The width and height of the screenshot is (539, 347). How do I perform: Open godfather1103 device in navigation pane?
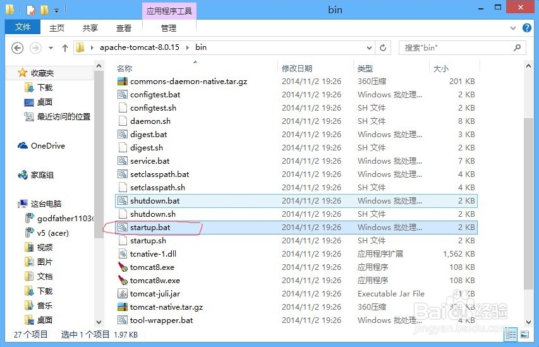click(x=59, y=219)
